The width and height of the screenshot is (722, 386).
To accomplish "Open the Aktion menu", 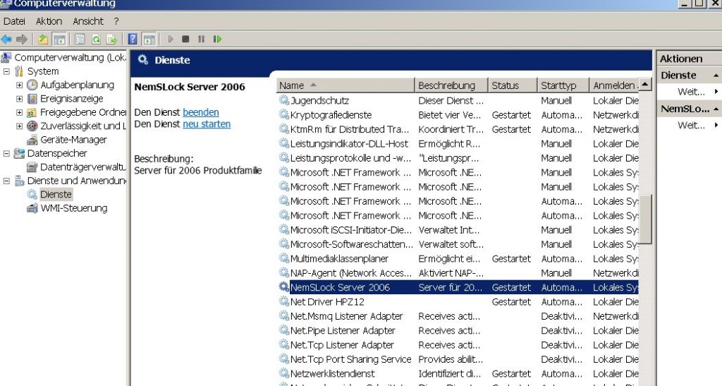I will [x=49, y=22].
